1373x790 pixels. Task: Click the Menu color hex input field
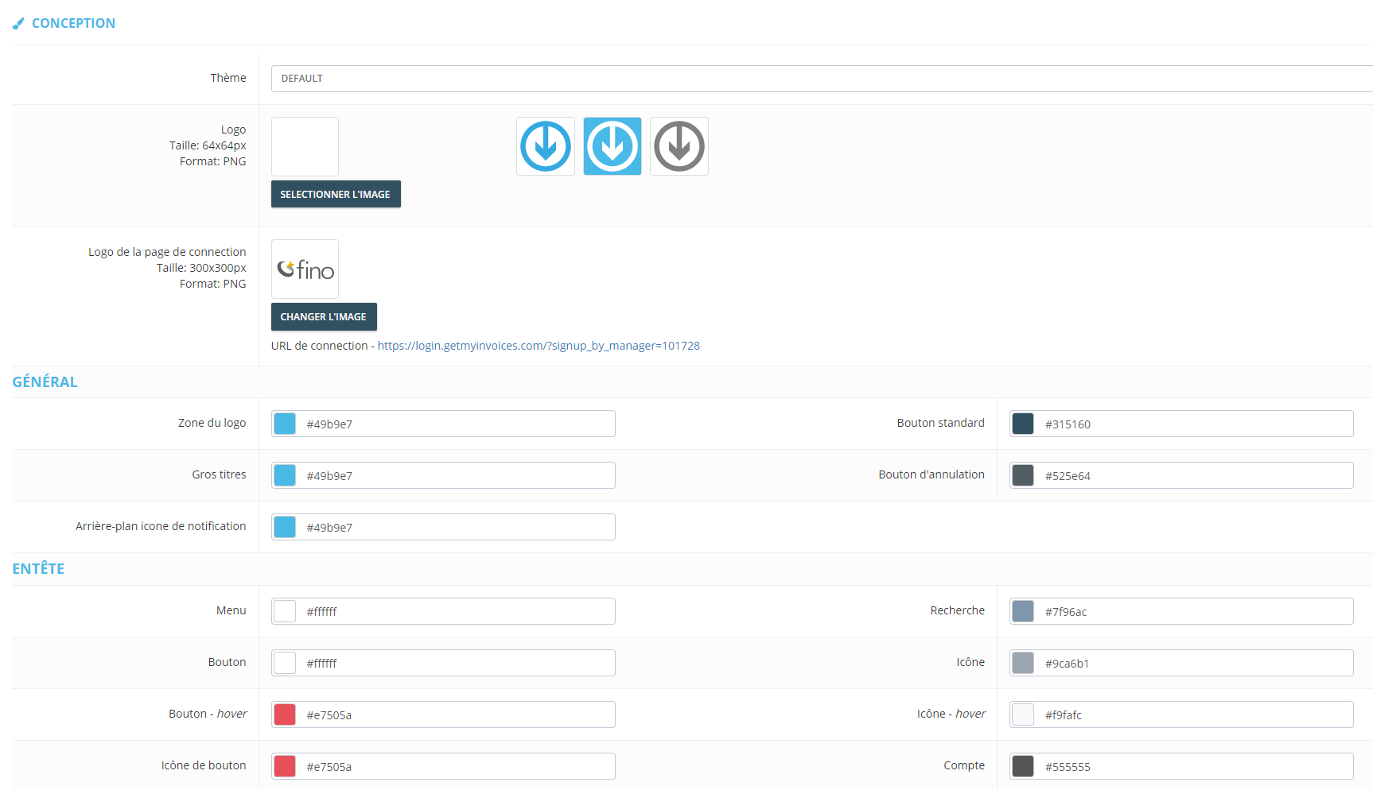(x=443, y=611)
